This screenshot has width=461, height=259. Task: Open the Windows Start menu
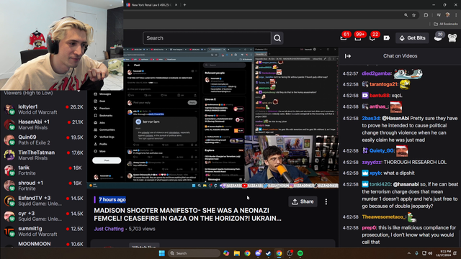[x=161, y=253]
